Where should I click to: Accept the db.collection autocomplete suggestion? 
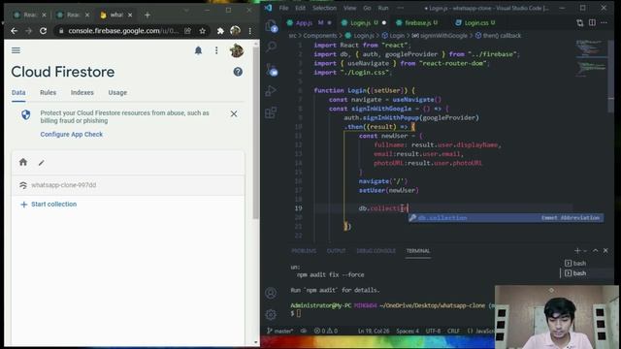[507, 218]
